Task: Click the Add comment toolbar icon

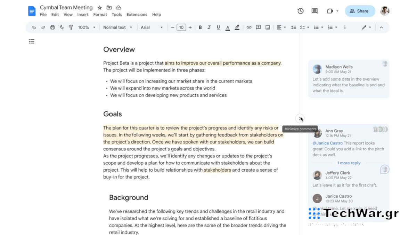Action: [258, 28]
